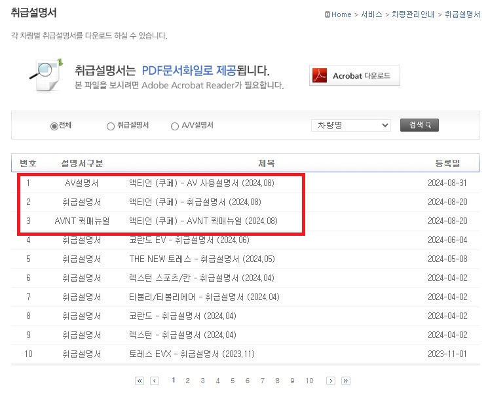This screenshot has height=393, width=488.
Task: Open page 6 in pagination
Action: pos(248,381)
